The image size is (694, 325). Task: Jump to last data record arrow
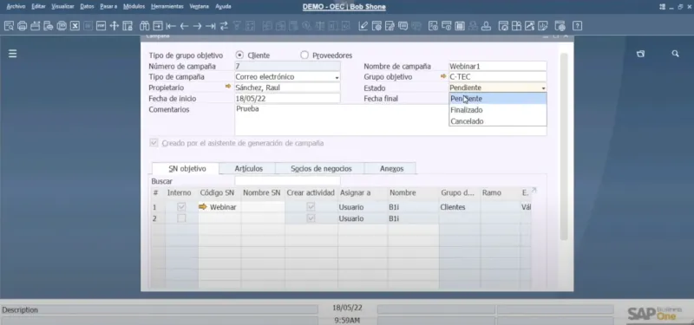click(x=211, y=26)
